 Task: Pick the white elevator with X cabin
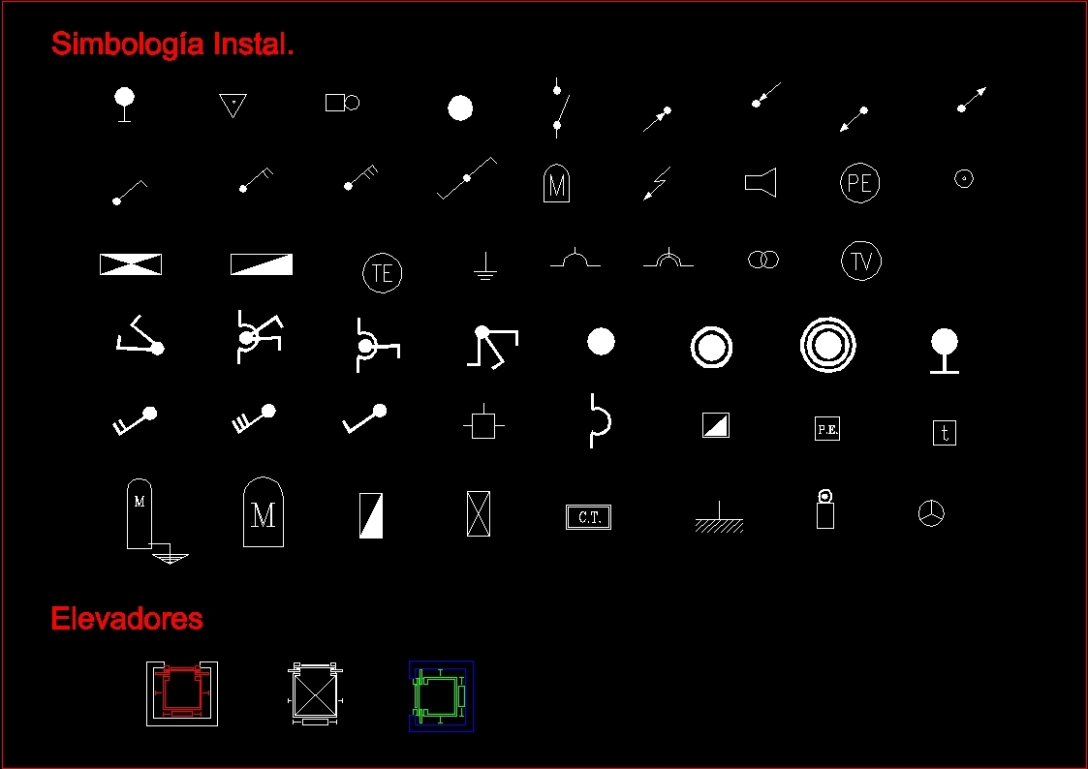(x=315, y=694)
